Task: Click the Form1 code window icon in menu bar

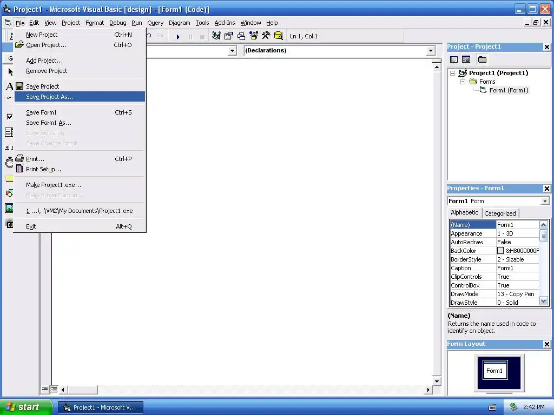Action: point(8,23)
